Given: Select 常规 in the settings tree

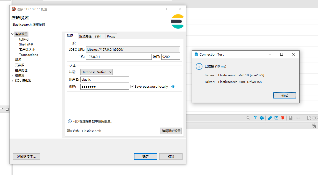Looking at the screenshot, I should coord(18,60).
